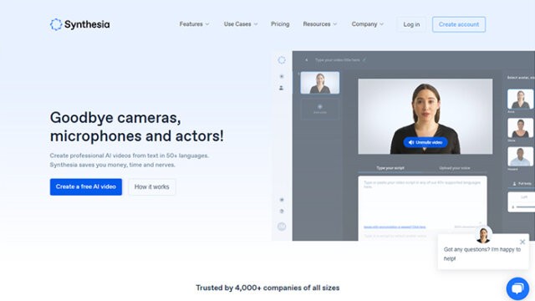Unmute the demo video
Image resolution: width=535 pixels, height=301 pixels.
point(425,142)
